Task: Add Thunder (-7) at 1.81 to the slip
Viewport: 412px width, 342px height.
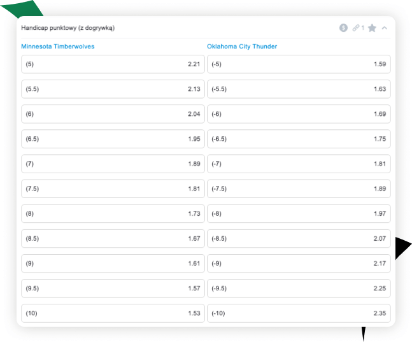Action: click(299, 164)
